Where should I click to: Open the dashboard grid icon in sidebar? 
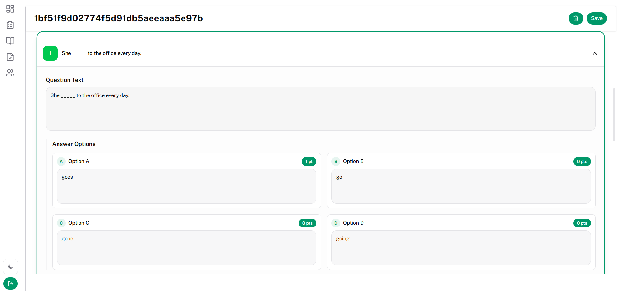point(10,9)
